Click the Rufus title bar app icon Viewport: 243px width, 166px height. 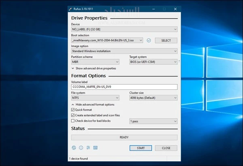[70, 9]
